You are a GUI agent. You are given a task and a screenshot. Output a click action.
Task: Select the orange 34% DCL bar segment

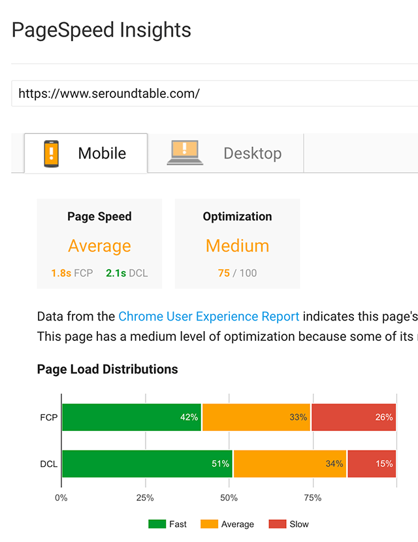(290, 464)
